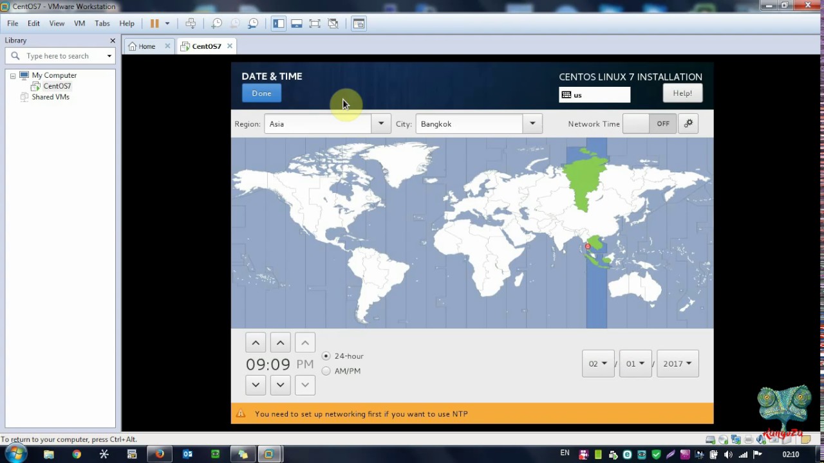
Task: Click the EN language indicator
Action: [x=565, y=453]
